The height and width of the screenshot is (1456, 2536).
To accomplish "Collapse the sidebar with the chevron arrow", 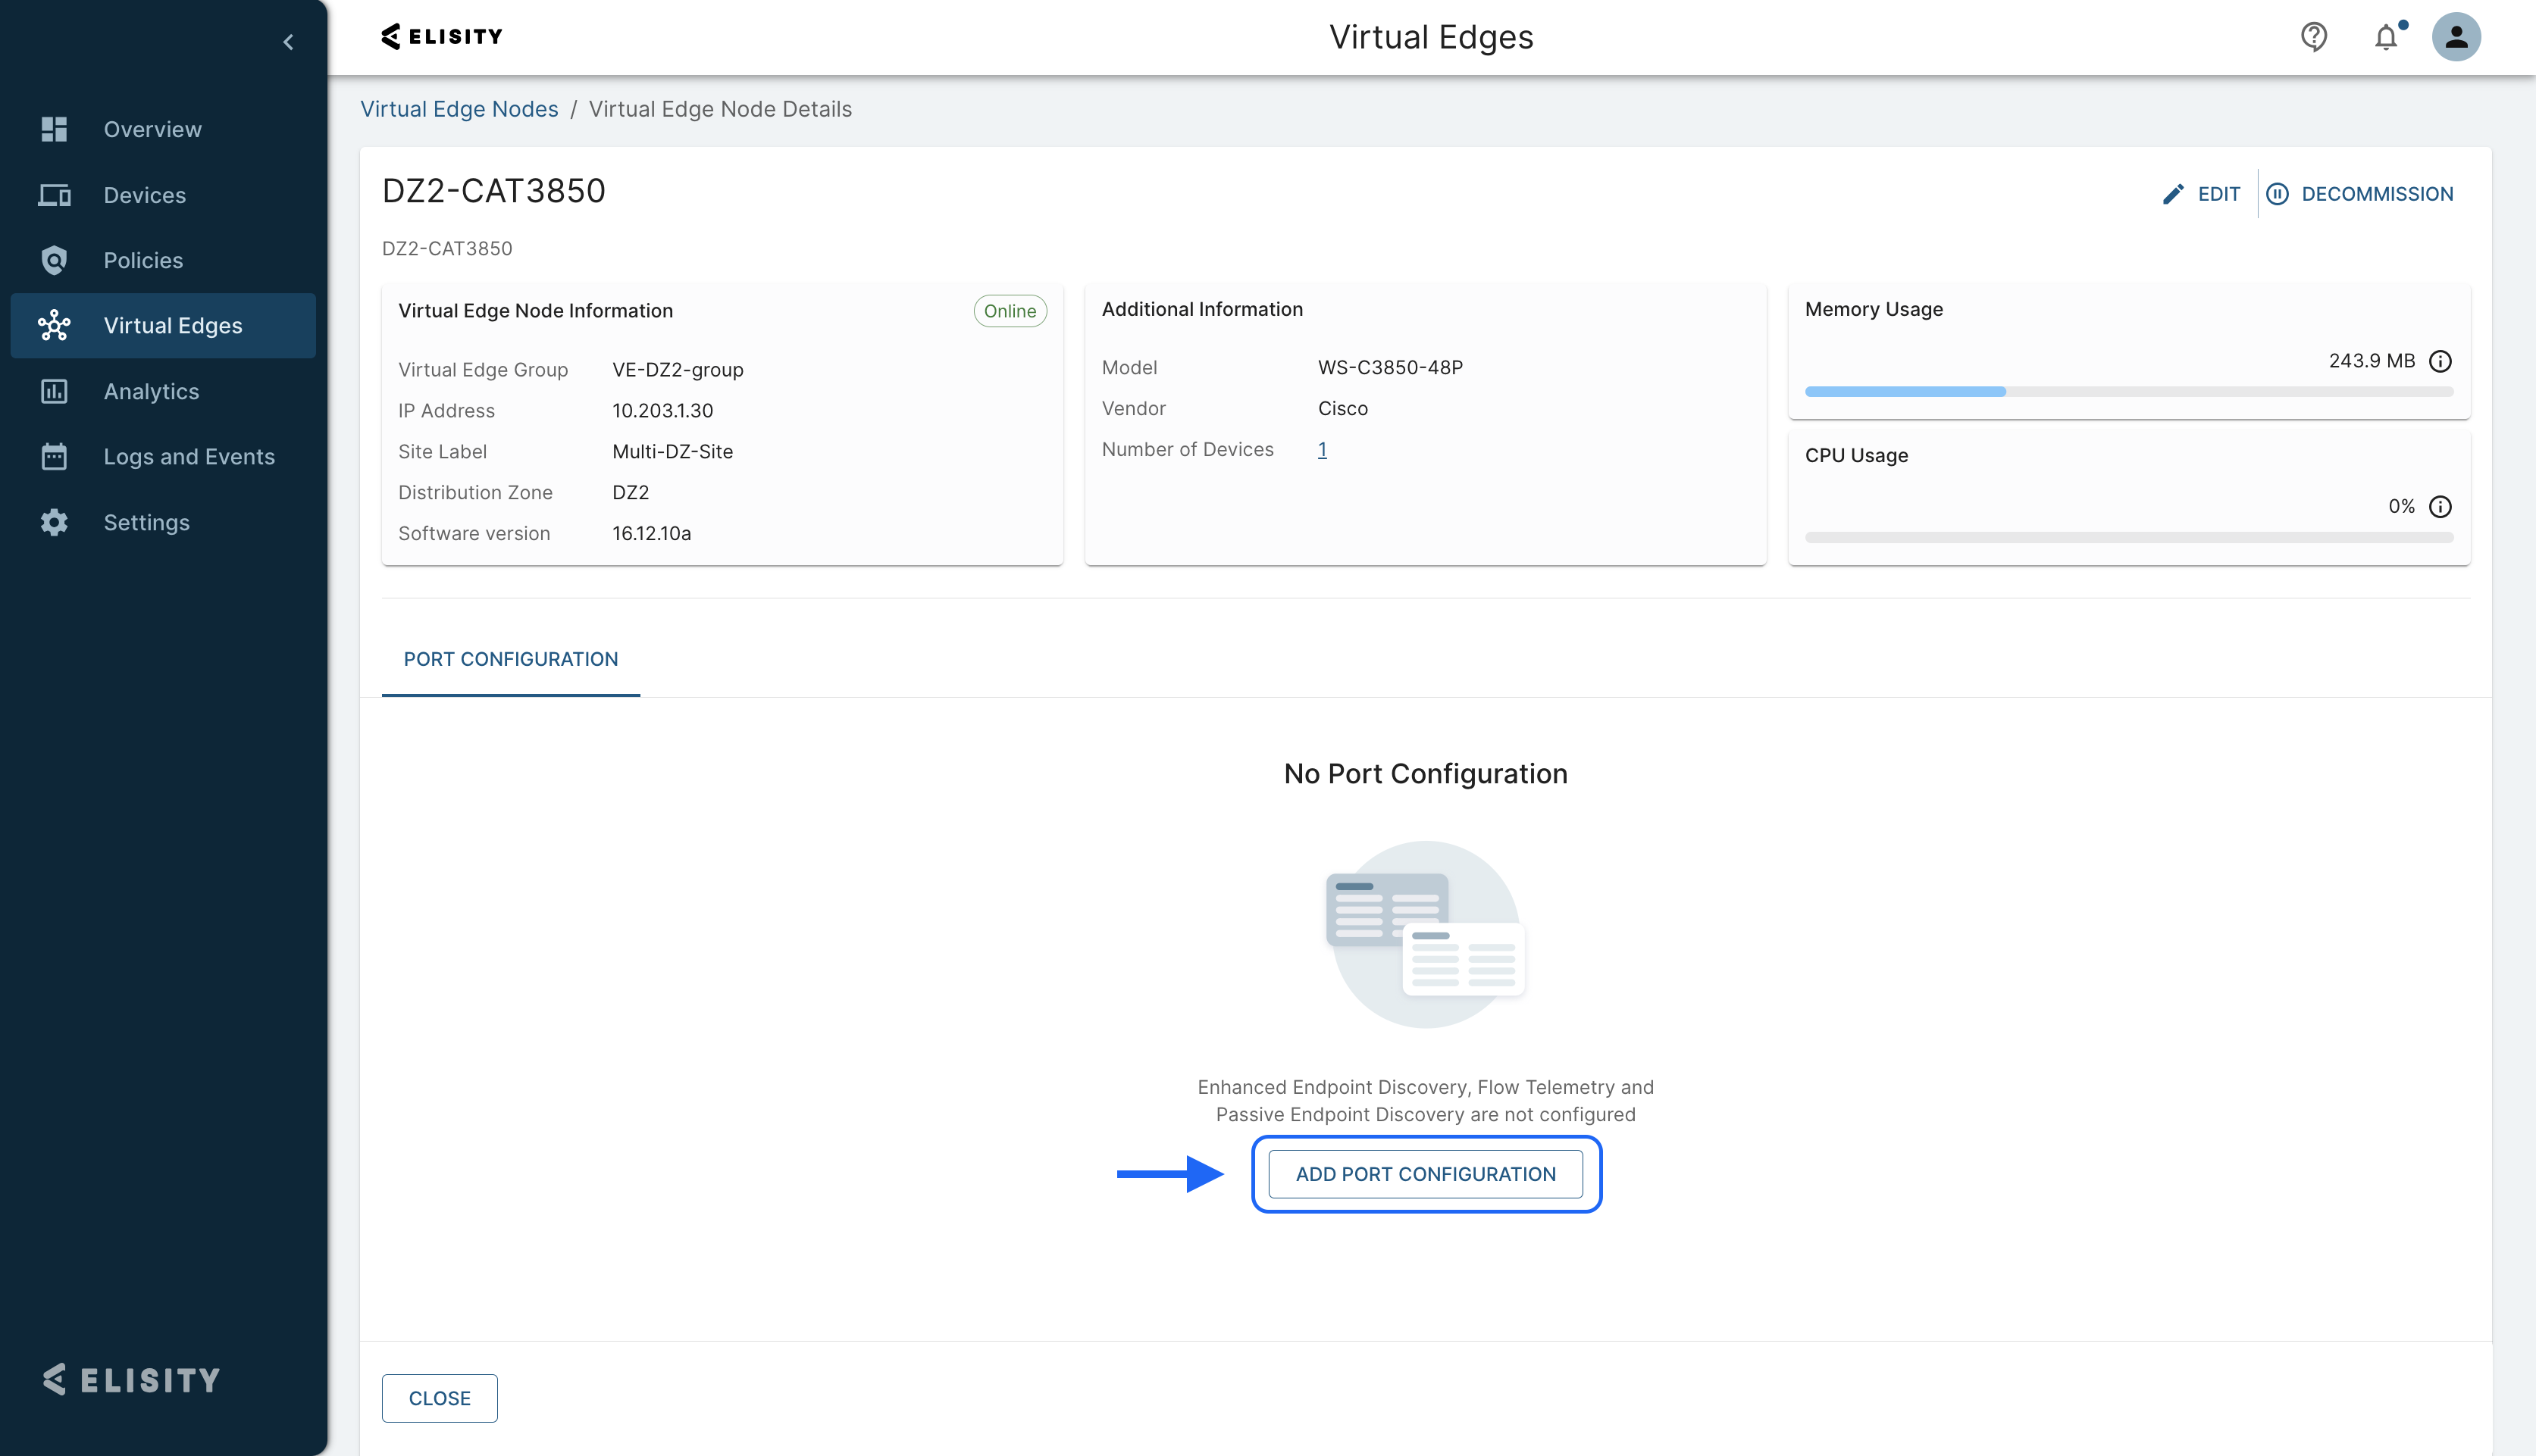I will coord(288,42).
